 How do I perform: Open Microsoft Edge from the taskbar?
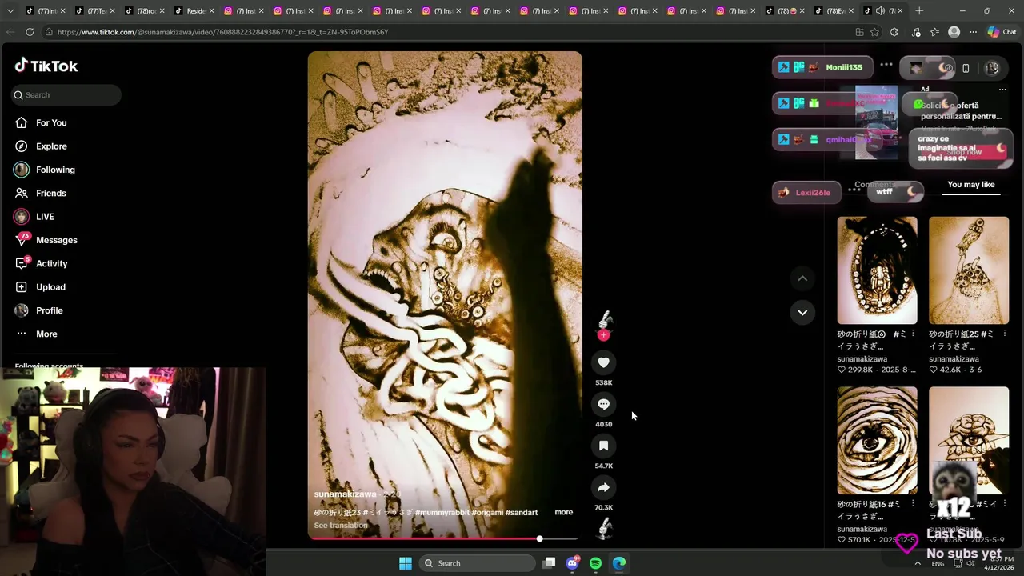pos(619,563)
